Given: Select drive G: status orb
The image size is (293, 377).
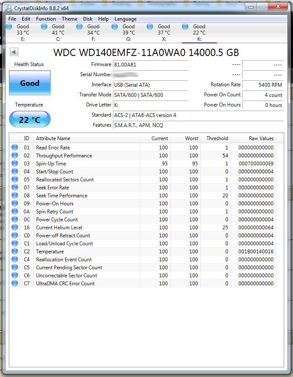Looking at the screenshot, I should tap(115, 27).
